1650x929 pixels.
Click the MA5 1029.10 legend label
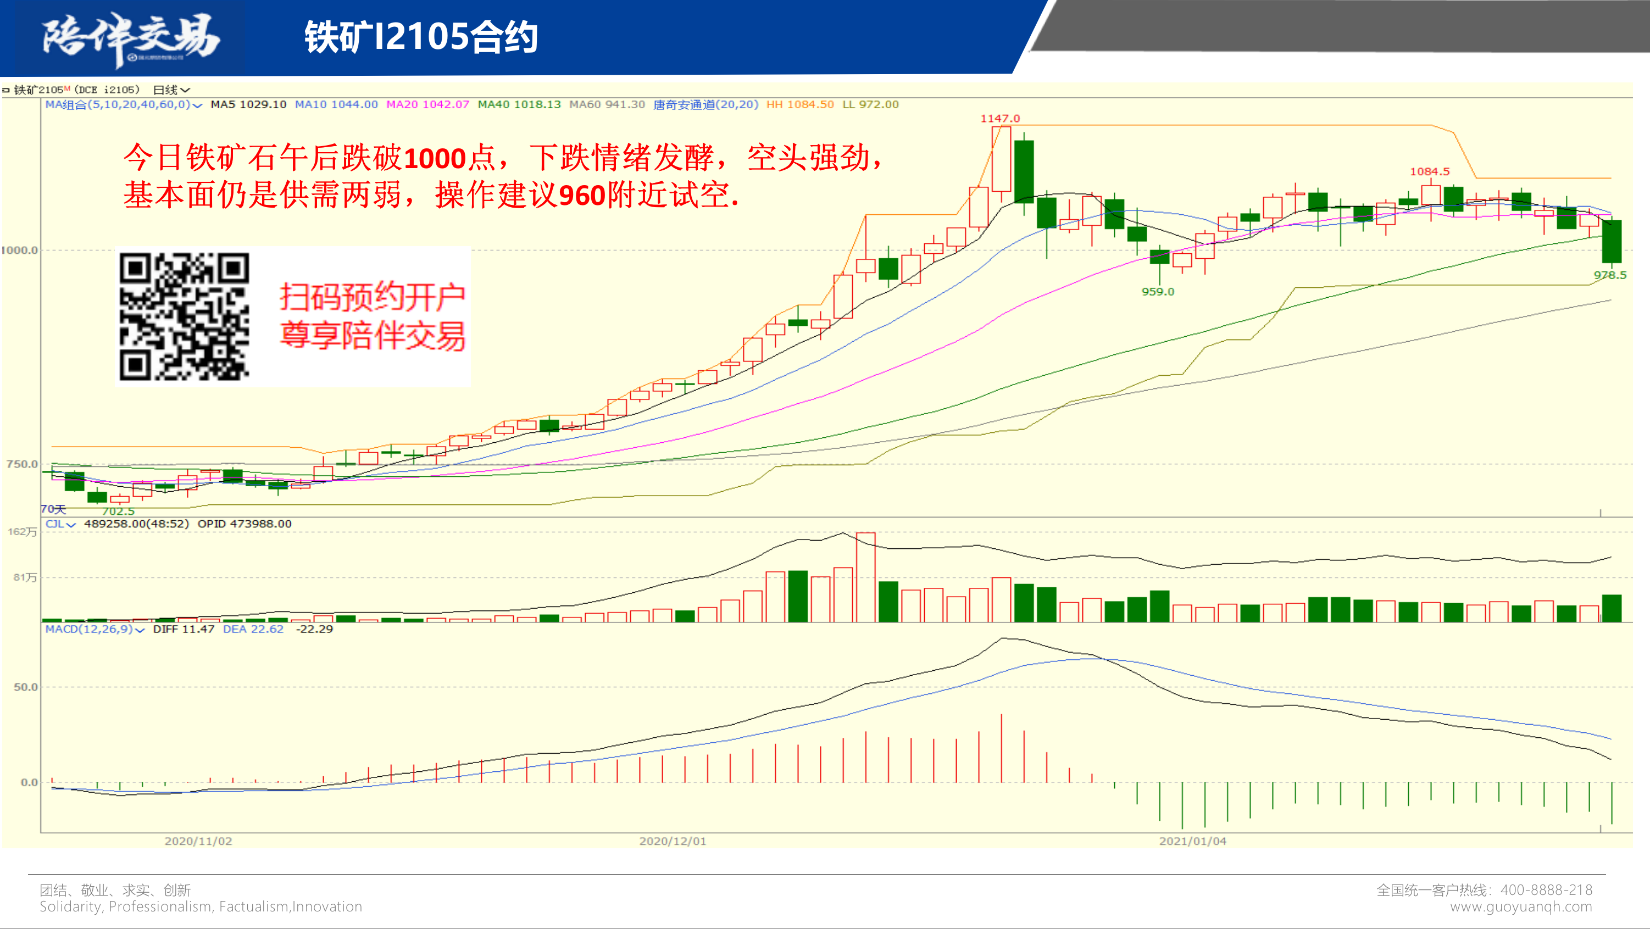coord(248,104)
